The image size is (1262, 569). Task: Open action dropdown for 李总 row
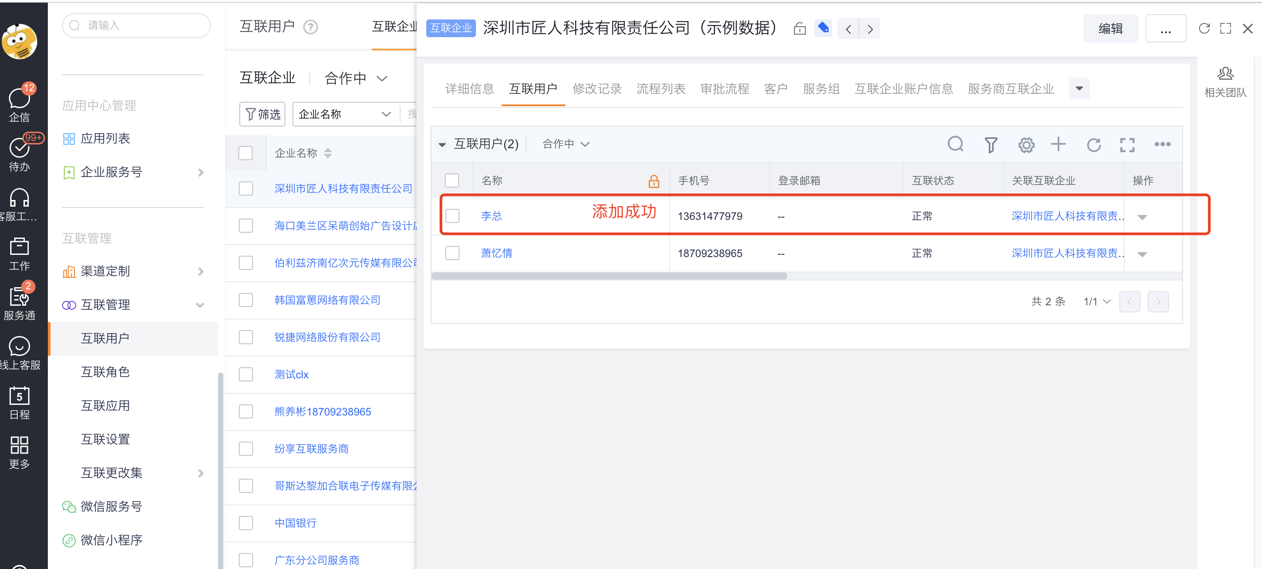(1142, 217)
